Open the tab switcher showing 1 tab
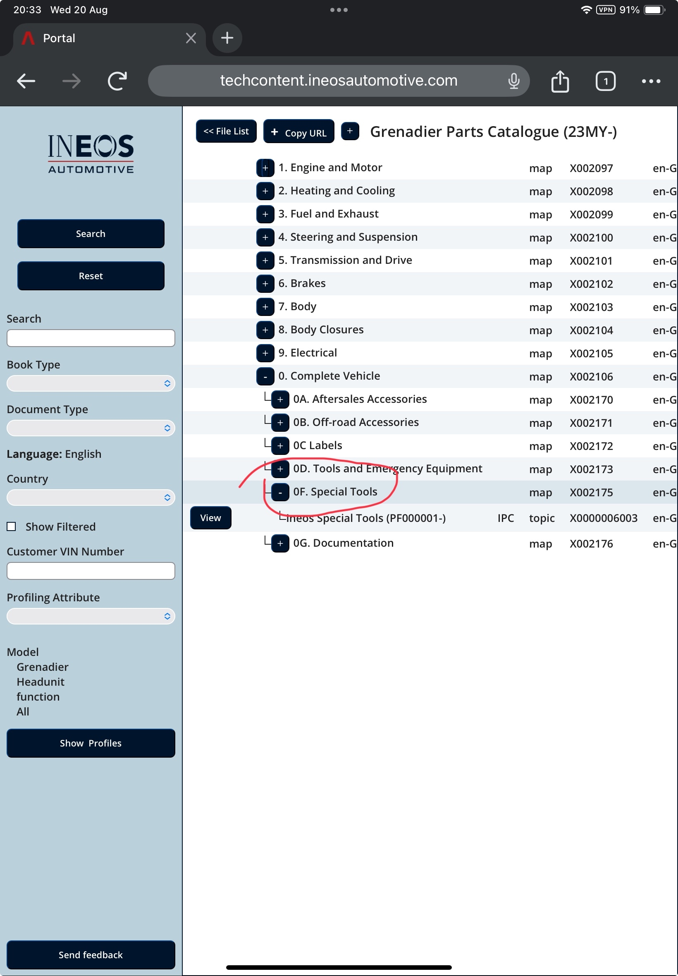 pos(605,81)
